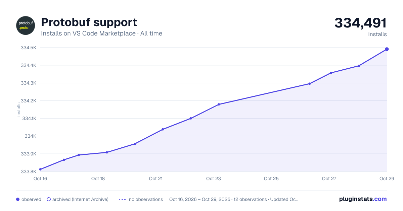Click the Oct 27 x-axis label
Screen dimensions: 403x211
coord(329,179)
